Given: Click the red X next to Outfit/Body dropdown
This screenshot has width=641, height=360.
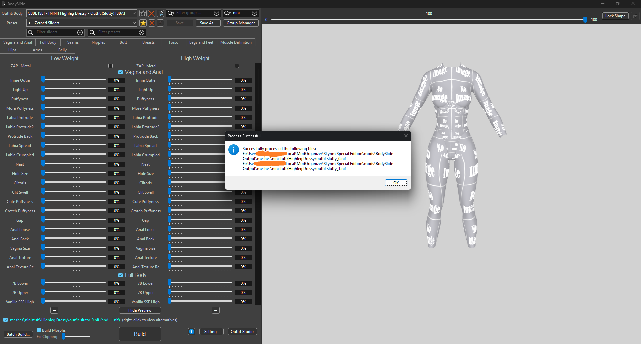Looking at the screenshot, I should (152, 13).
